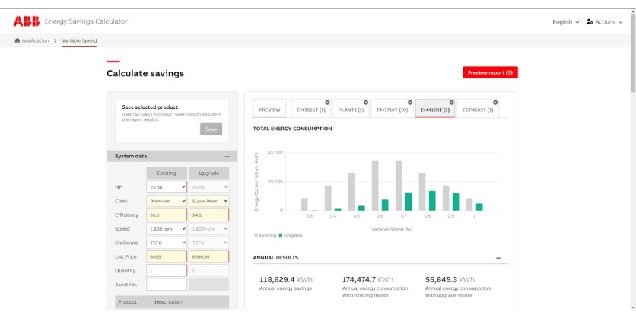The height and width of the screenshot is (318, 636).
Task: Click the Variable Speed breadcrumb link
Action: point(79,40)
